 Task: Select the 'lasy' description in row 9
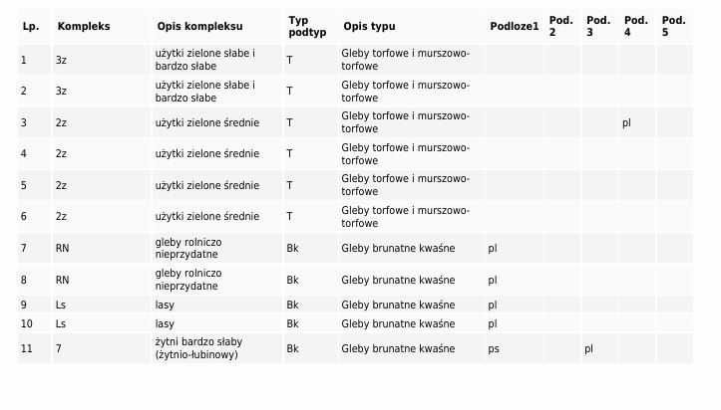click(x=165, y=305)
